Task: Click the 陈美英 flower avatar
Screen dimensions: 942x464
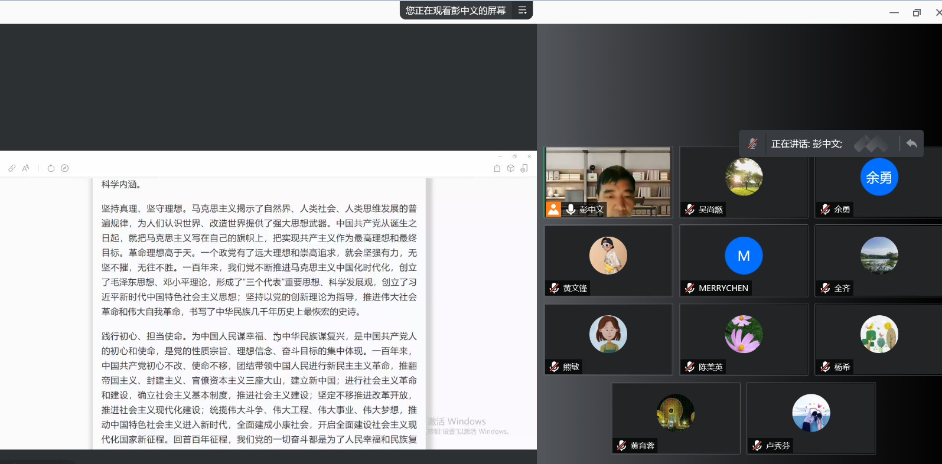Action: (744, 334)
